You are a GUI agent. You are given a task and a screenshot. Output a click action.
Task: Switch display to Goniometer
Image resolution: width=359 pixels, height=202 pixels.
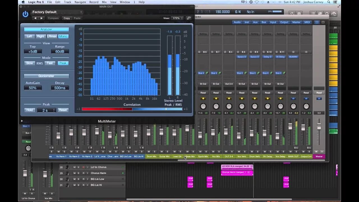click(46, 76)
